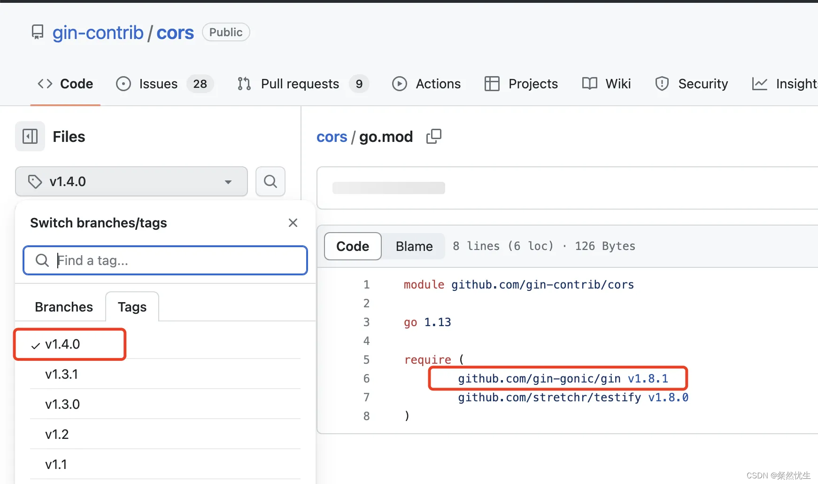The width and height of the screenshot is (818, 484).
Task: Open the cors repository link
Action: tap(175, 32)
